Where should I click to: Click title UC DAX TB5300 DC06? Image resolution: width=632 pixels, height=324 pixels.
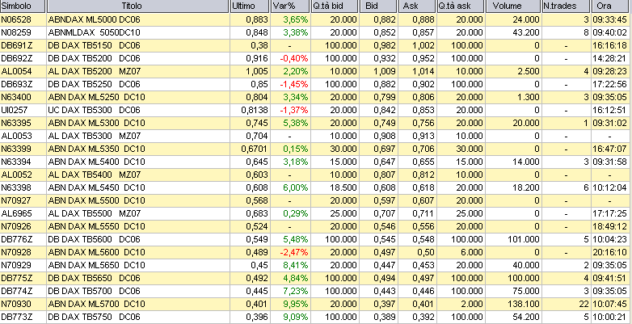(94, 110)
